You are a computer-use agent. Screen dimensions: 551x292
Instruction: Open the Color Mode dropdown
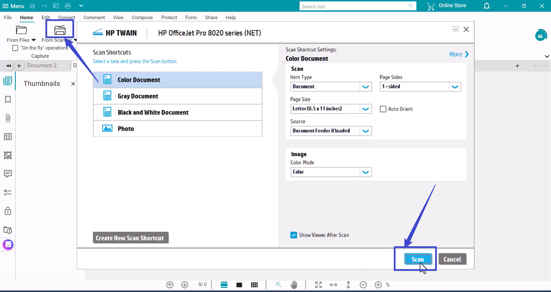331,172
